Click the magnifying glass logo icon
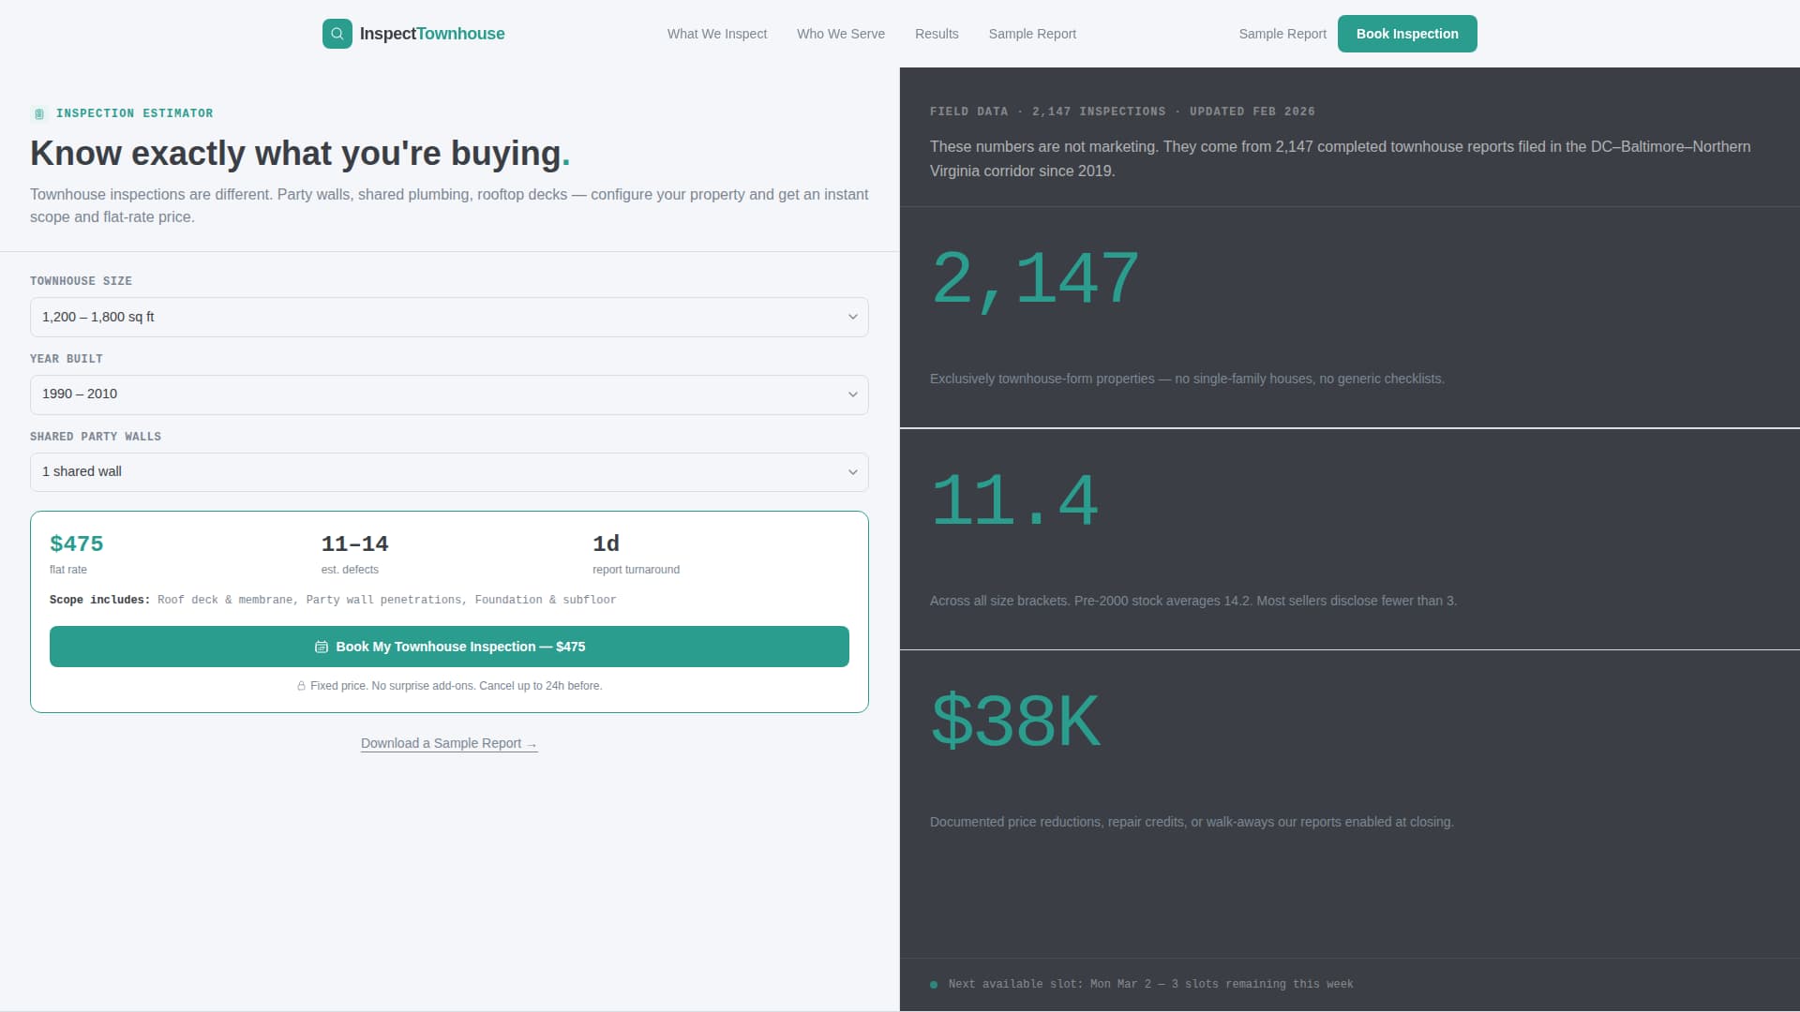The image size is (1800, 1012). [x=337, y=34]
